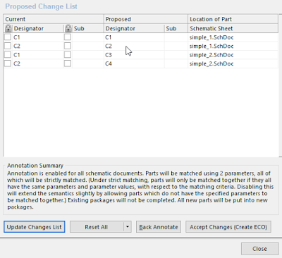Select proposed designator C2 cell
This screenshot has width=282, height=258.
pos(134,46)
